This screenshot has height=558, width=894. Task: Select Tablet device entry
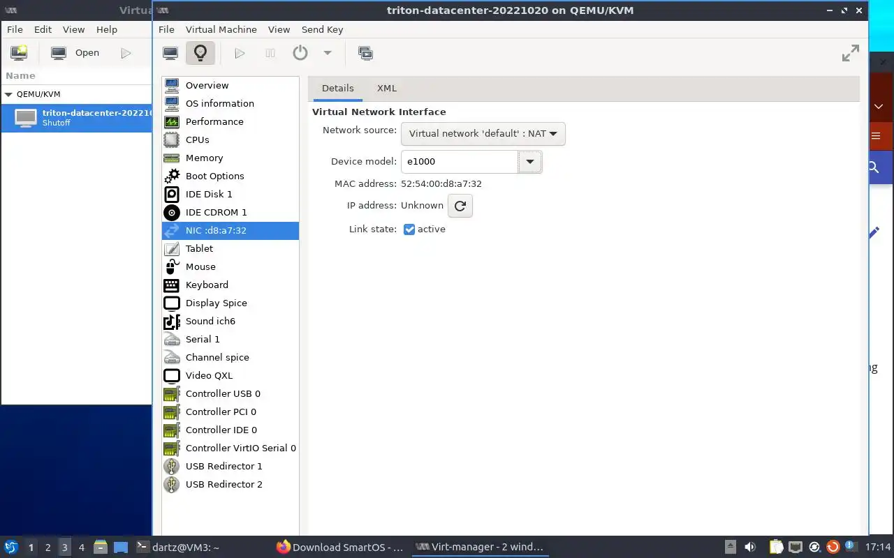[x=230, y=248]
